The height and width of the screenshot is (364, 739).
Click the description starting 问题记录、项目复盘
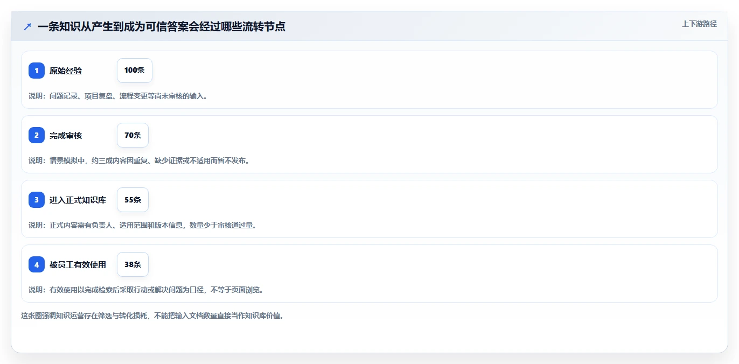[x=118, y=96]
